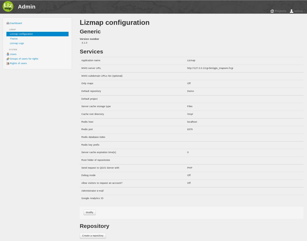Click the version number 3.1.0

coord(84,43)
